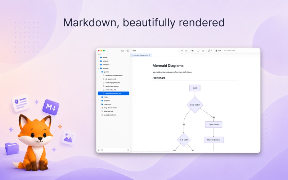Viewport: 288px width, 180px height.
Task: Click the file path in the status bar
Action: [153, 152]
